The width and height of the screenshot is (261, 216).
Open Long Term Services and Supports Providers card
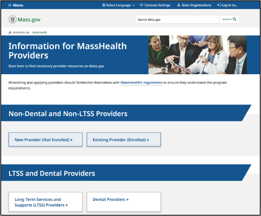(45, 202)
